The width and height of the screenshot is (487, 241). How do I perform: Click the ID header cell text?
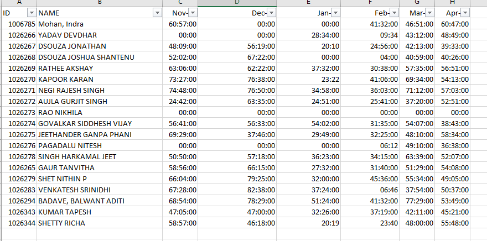tap(6, 13)
